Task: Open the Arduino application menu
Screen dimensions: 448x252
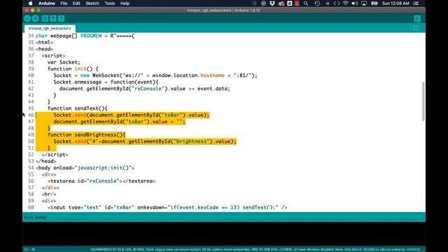Action: [x=47, y=3]
